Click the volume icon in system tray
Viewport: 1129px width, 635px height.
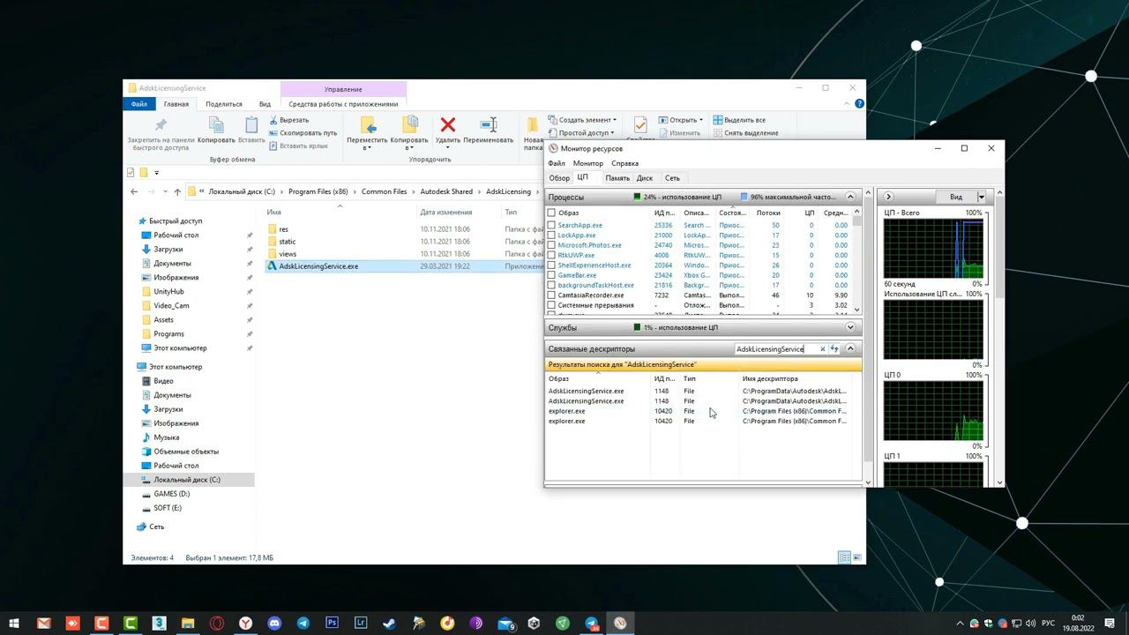1028,624
